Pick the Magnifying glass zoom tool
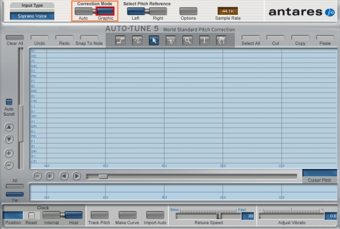This screenshot has width=340, height=229. 187,41
